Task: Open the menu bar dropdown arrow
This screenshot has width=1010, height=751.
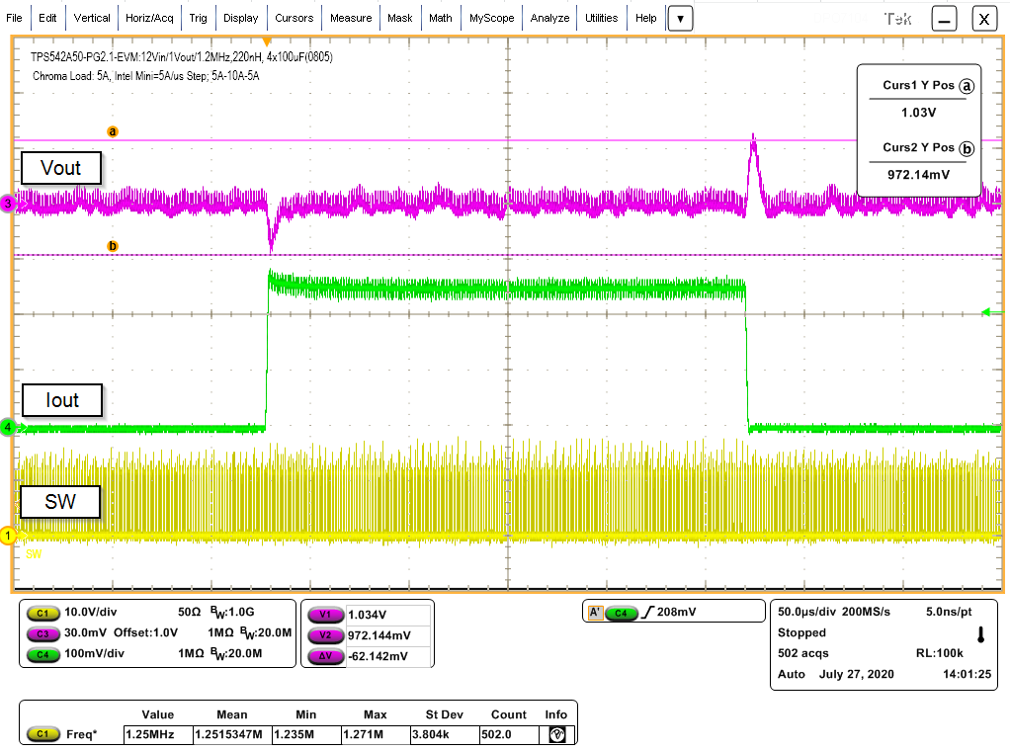Action: coord(679,17)
